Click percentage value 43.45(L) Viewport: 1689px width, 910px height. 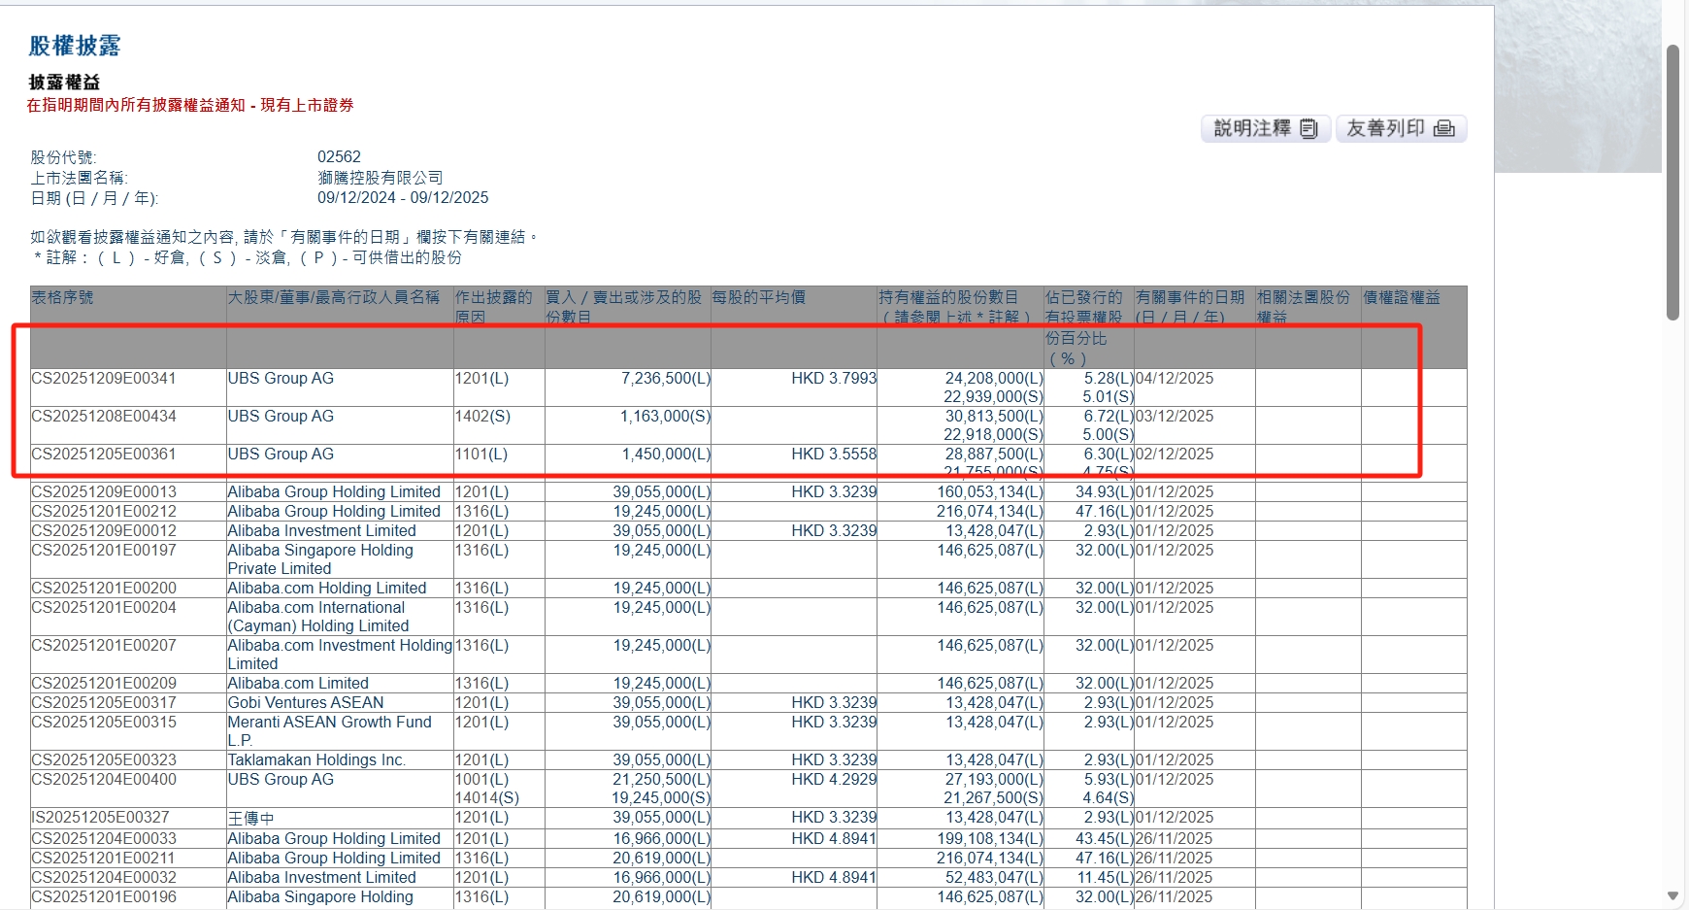click(1105, 838)
